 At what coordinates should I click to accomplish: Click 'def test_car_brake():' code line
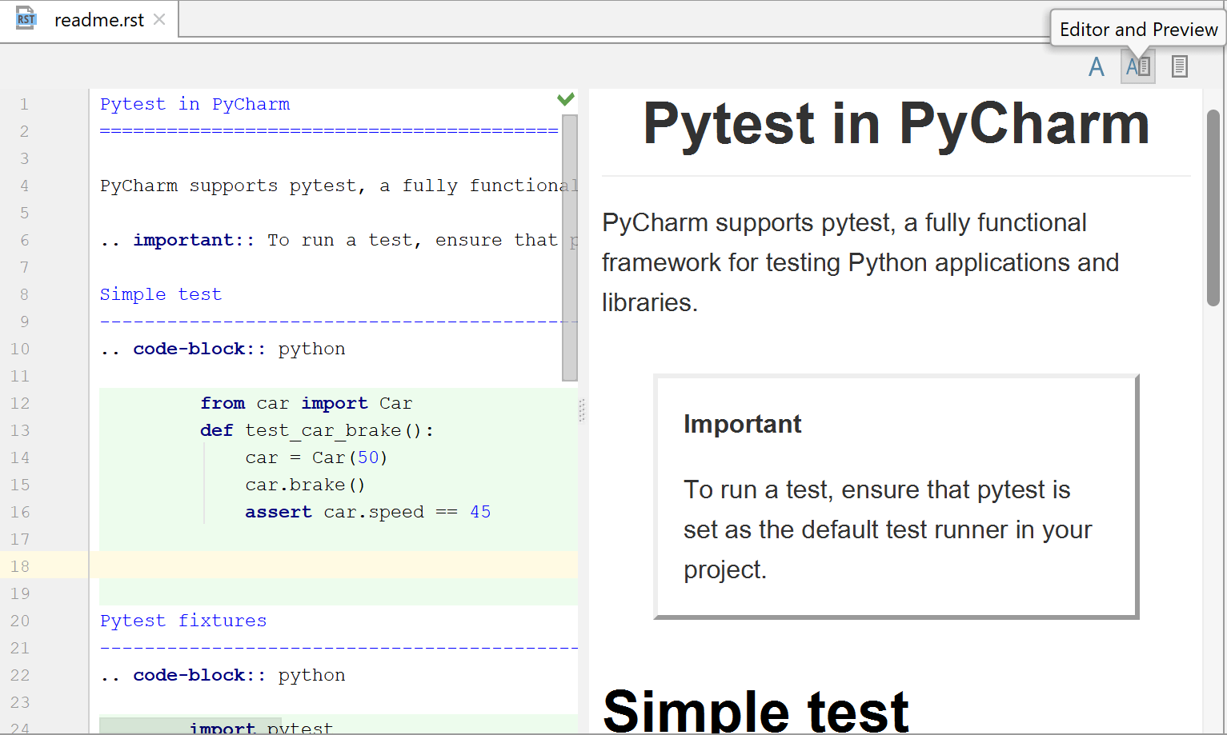click(317, 430)
